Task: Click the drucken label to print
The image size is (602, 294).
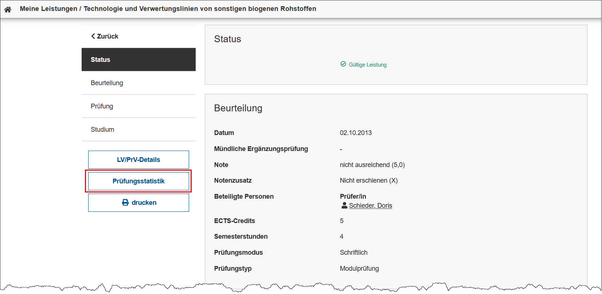Action: 144,203
